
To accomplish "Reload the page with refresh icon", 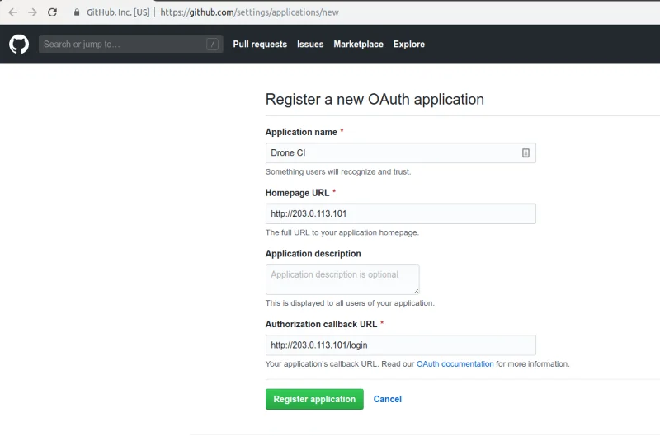I will [x=52, y=12].
